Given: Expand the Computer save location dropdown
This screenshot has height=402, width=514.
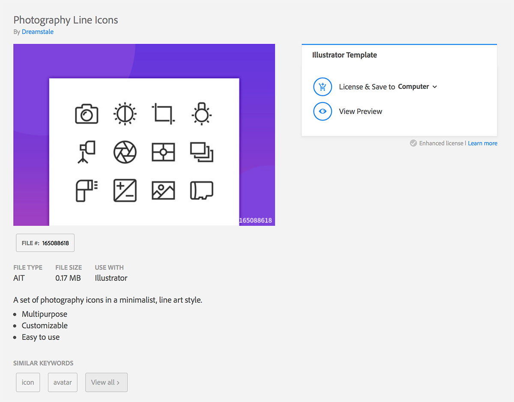Looking at the screenshot, I should pos(435,87).
